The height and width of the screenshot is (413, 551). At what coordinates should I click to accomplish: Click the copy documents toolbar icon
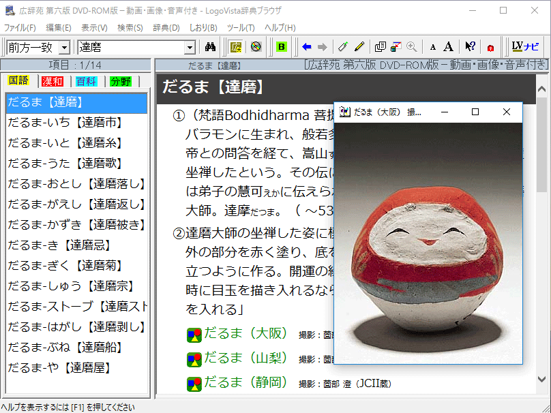click(x=381, y=47)
